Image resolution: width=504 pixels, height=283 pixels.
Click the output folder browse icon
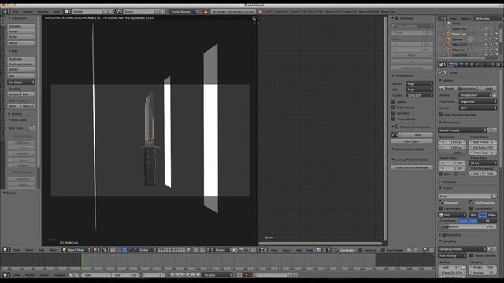click(495, 196)
